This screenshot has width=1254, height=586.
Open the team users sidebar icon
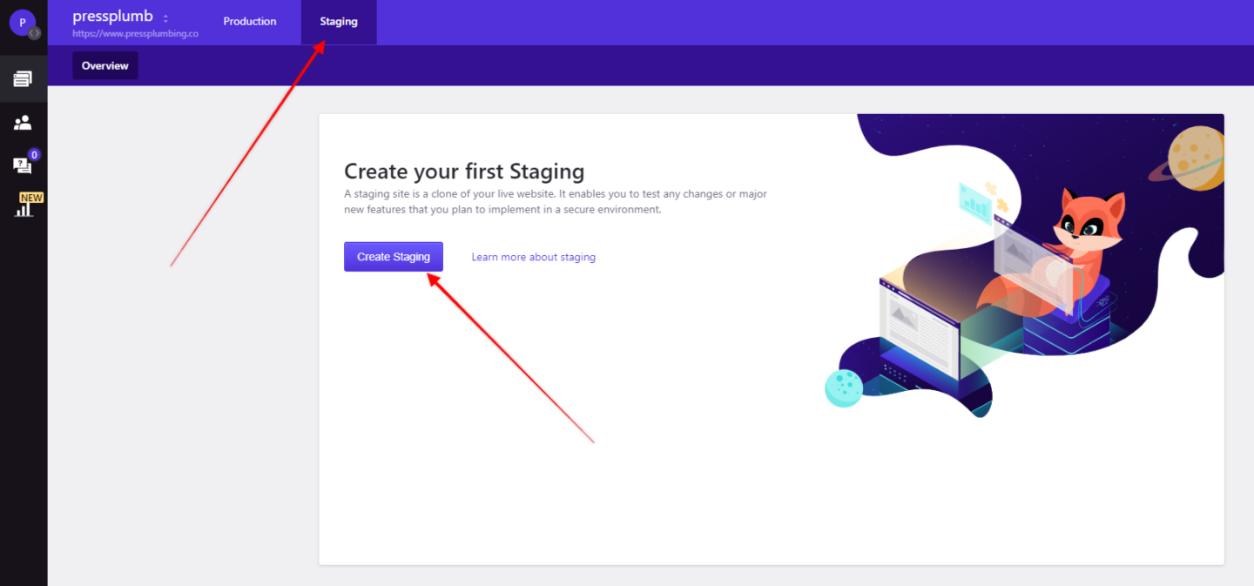[x=23, y=123]
